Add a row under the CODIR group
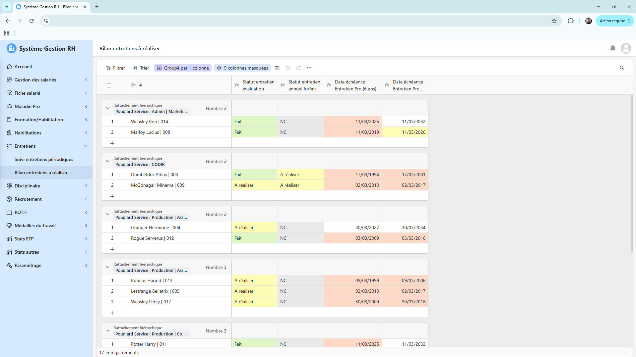Image resolution: width=636 pixels, height=357 pixels. (112, 196)
